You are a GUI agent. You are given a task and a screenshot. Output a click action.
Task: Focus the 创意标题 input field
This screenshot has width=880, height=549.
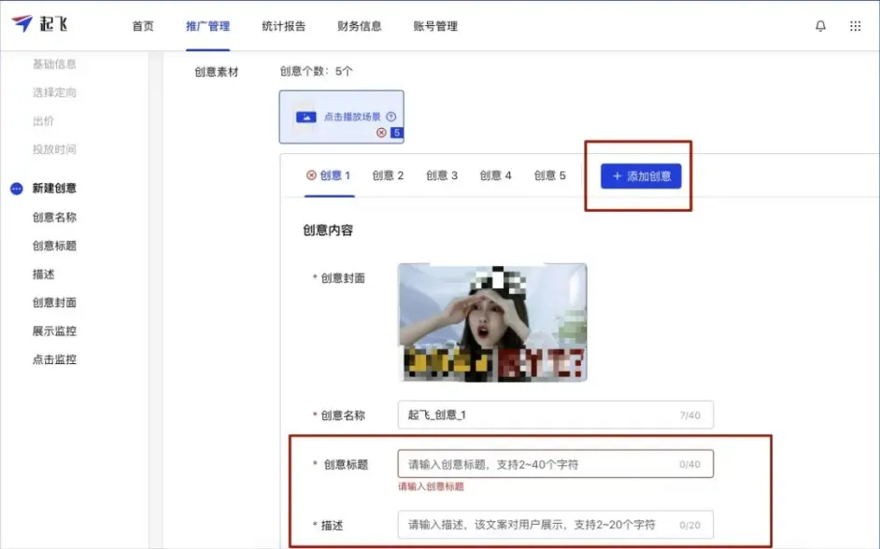[x=556, y=464]
